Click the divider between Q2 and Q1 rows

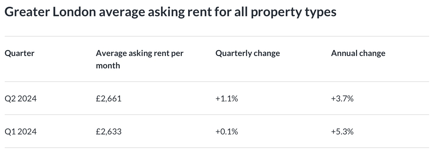(217, 115)
